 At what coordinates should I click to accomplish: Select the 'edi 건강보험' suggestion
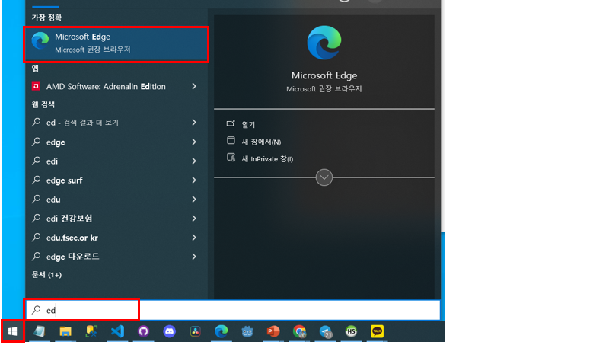click(116, 219)
